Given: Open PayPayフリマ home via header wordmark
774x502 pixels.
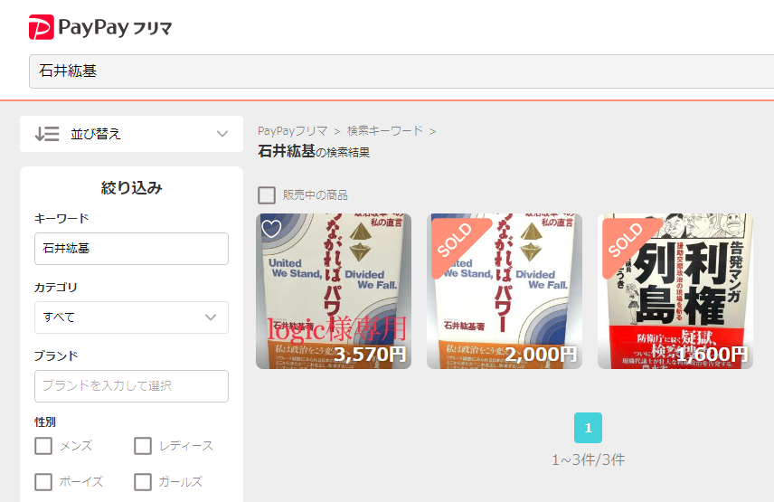Looking at the screenshot, I should [x=115, y=27].
